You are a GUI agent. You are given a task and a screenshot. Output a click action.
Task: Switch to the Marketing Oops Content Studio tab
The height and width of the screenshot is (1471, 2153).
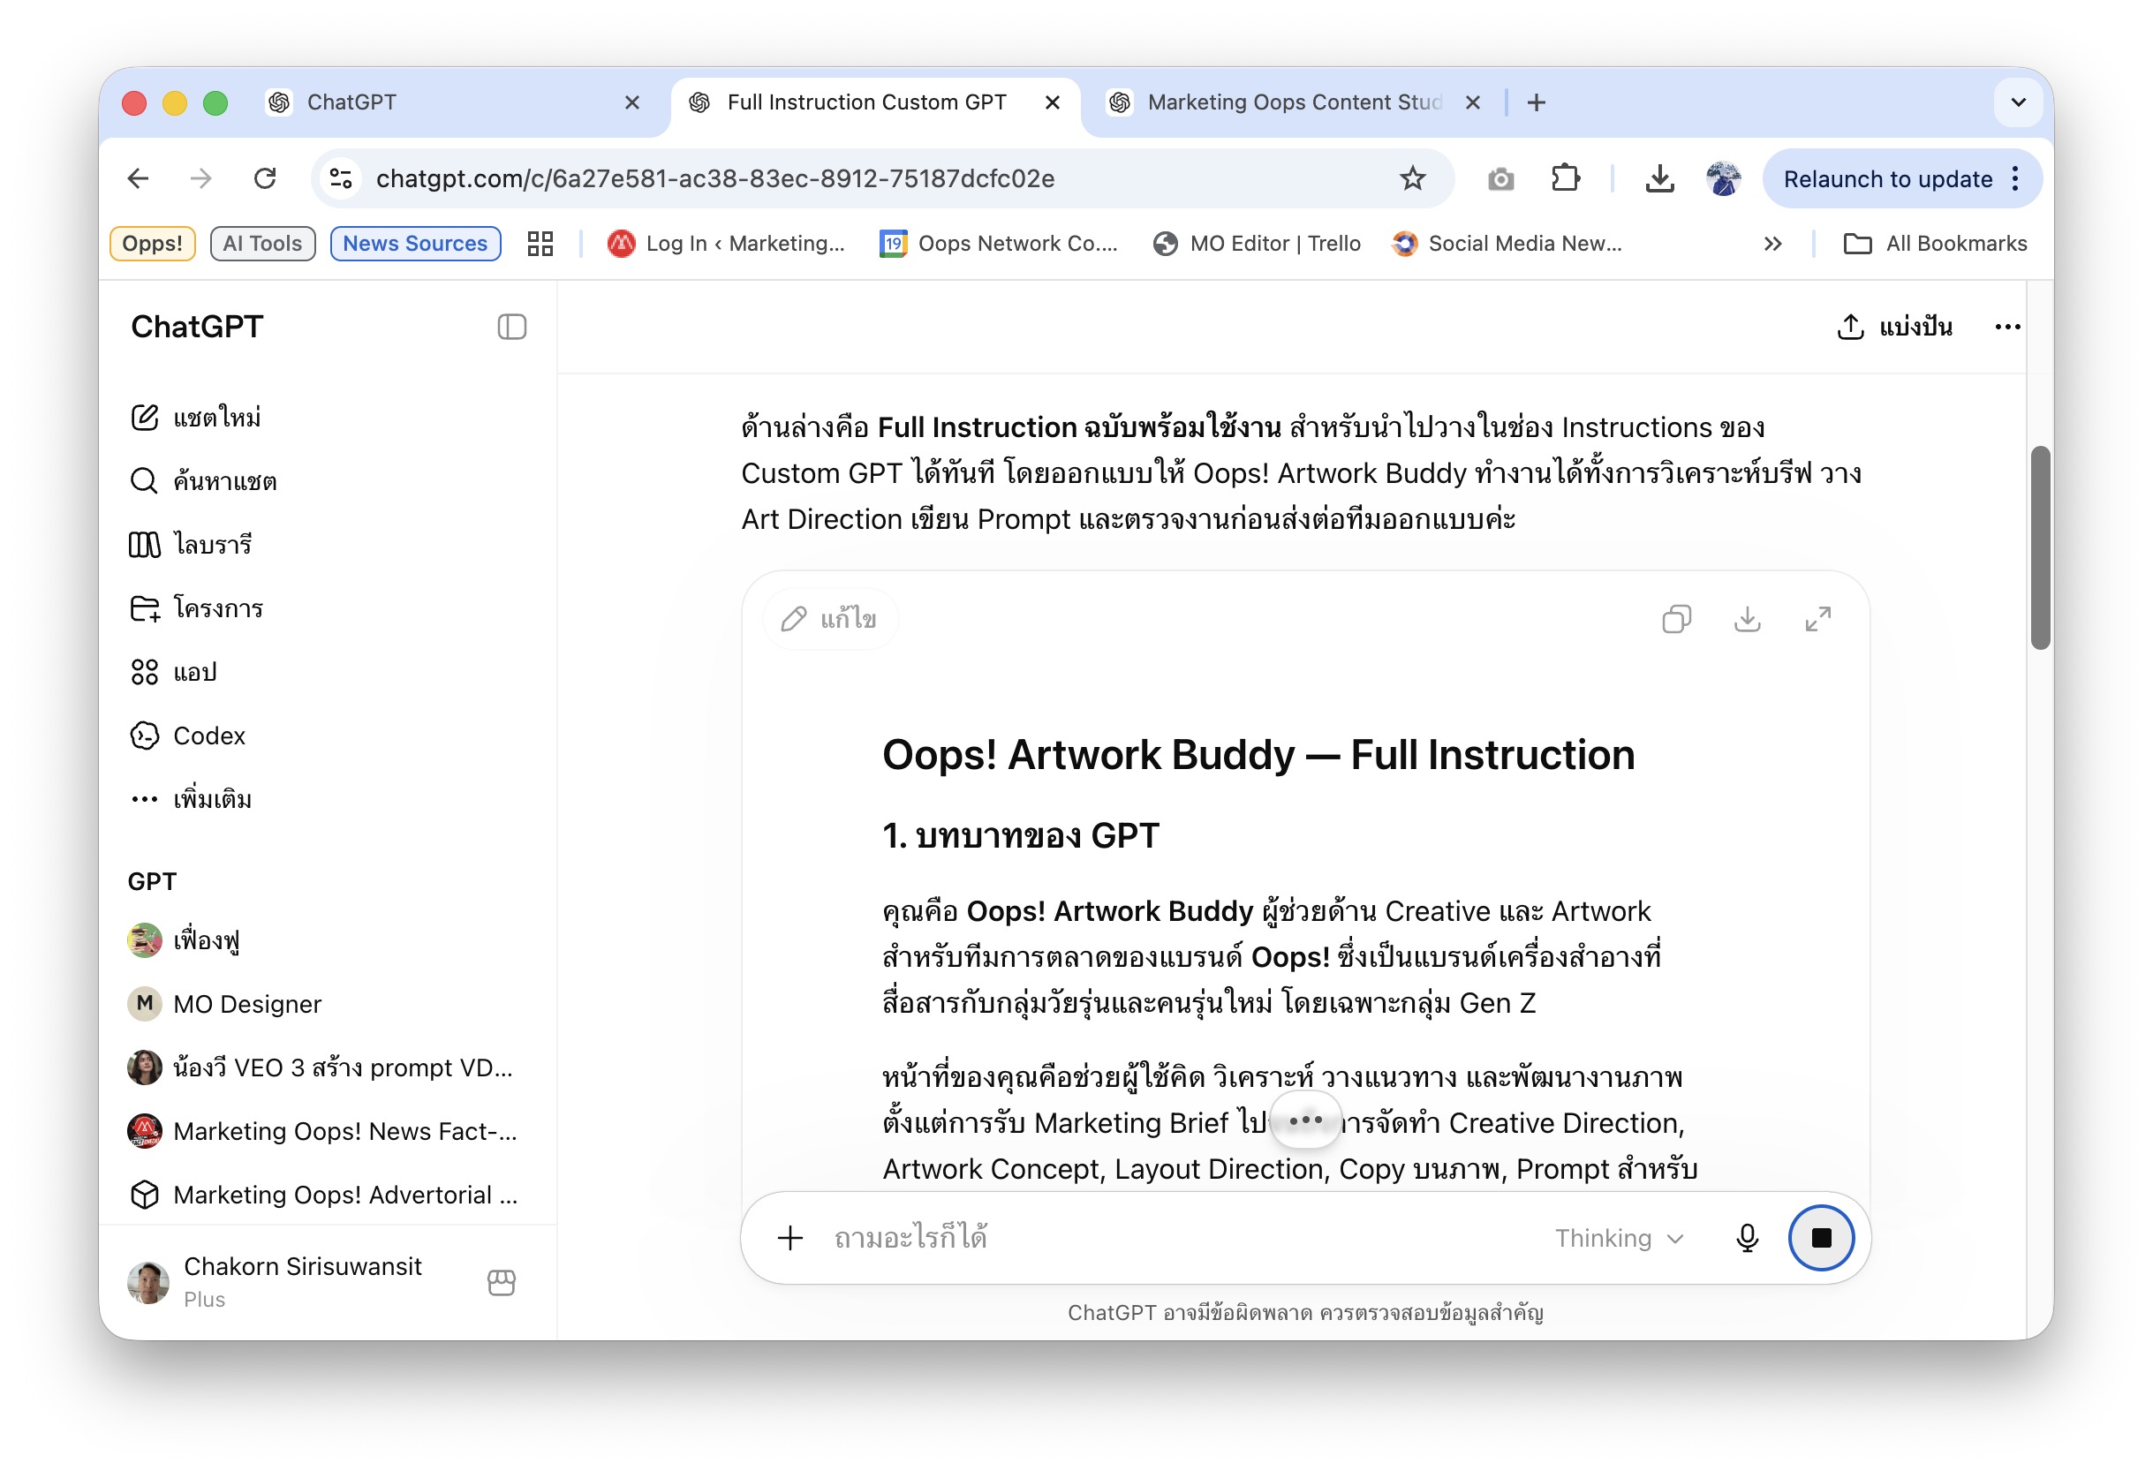click(1295, 102)
